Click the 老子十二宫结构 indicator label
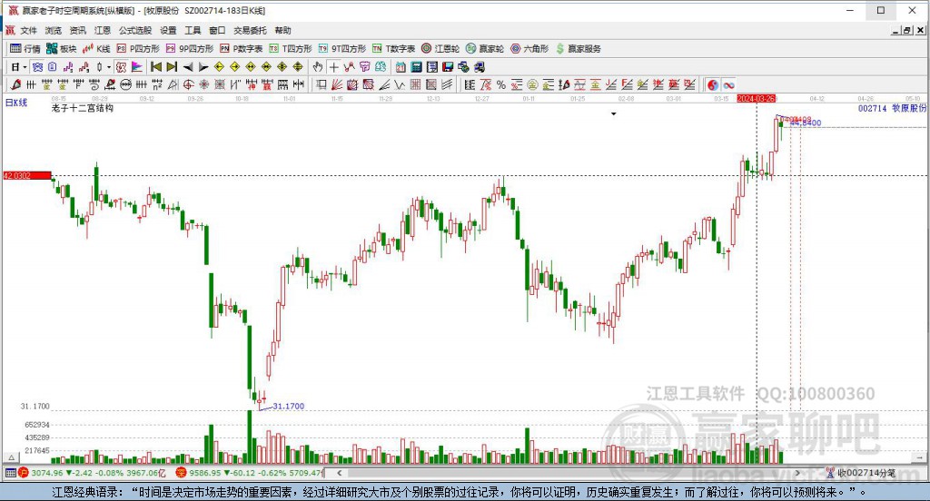Screen dimensions: 930x501 [83, 108]
